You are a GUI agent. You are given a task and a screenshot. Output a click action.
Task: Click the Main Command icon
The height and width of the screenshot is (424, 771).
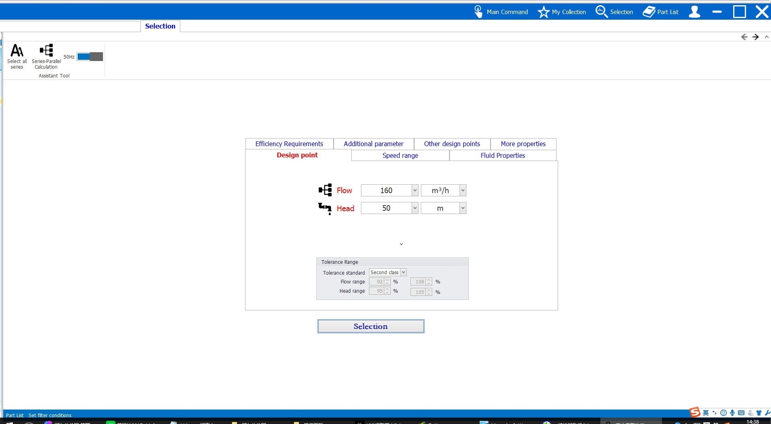[x=478, y=12]
